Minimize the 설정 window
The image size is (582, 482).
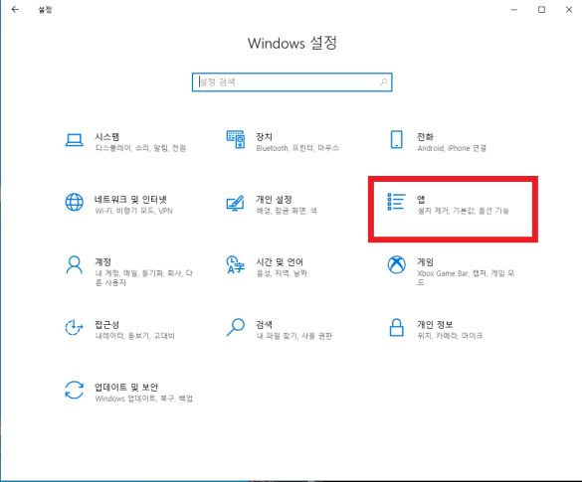514,10
